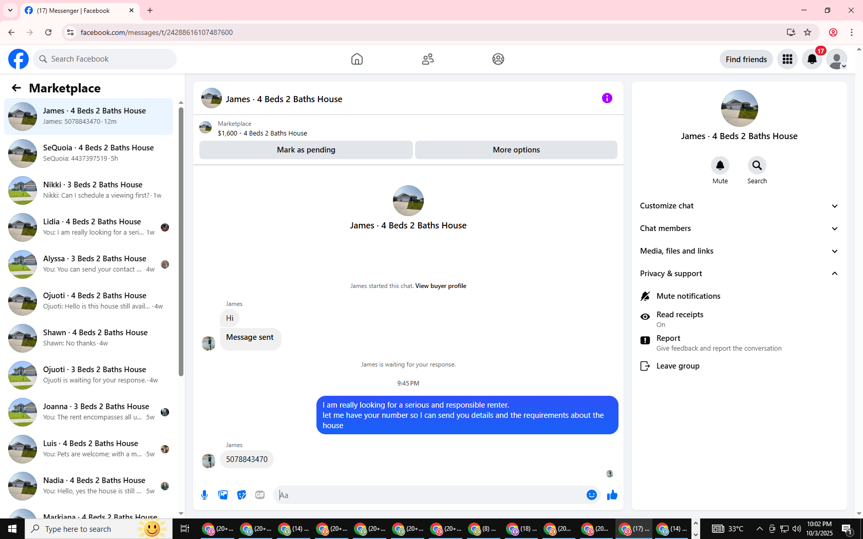Screen dimensions: 863x539
Task: Open the notifications bell with 17 badge
Action: [x=812, y=59]
